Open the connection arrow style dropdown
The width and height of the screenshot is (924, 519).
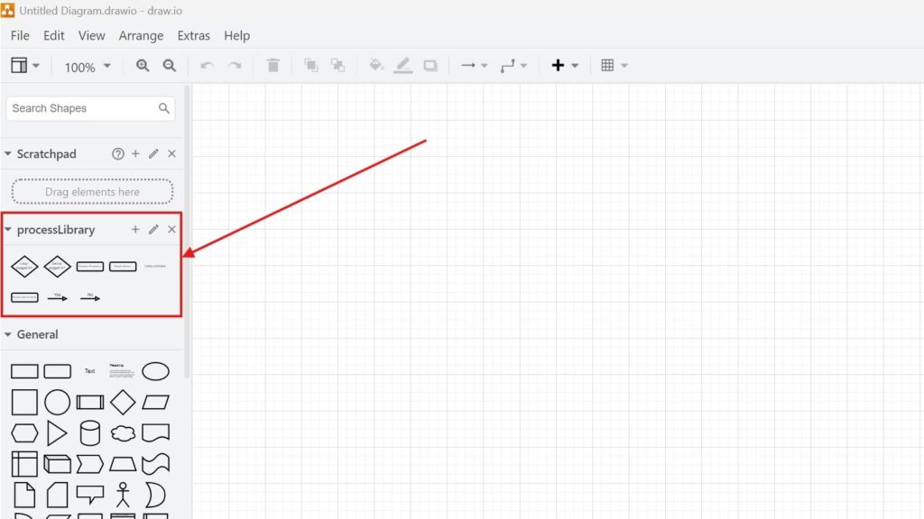484,65
